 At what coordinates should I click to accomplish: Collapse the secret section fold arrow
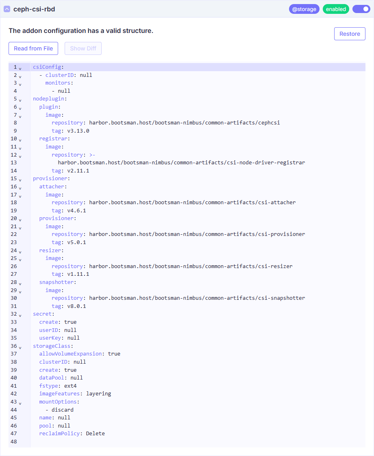pyautogui.click(x=20, y=315)
